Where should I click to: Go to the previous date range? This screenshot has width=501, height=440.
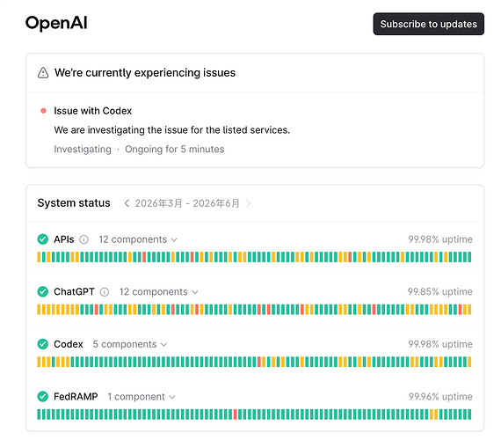[x=127, y=203]
